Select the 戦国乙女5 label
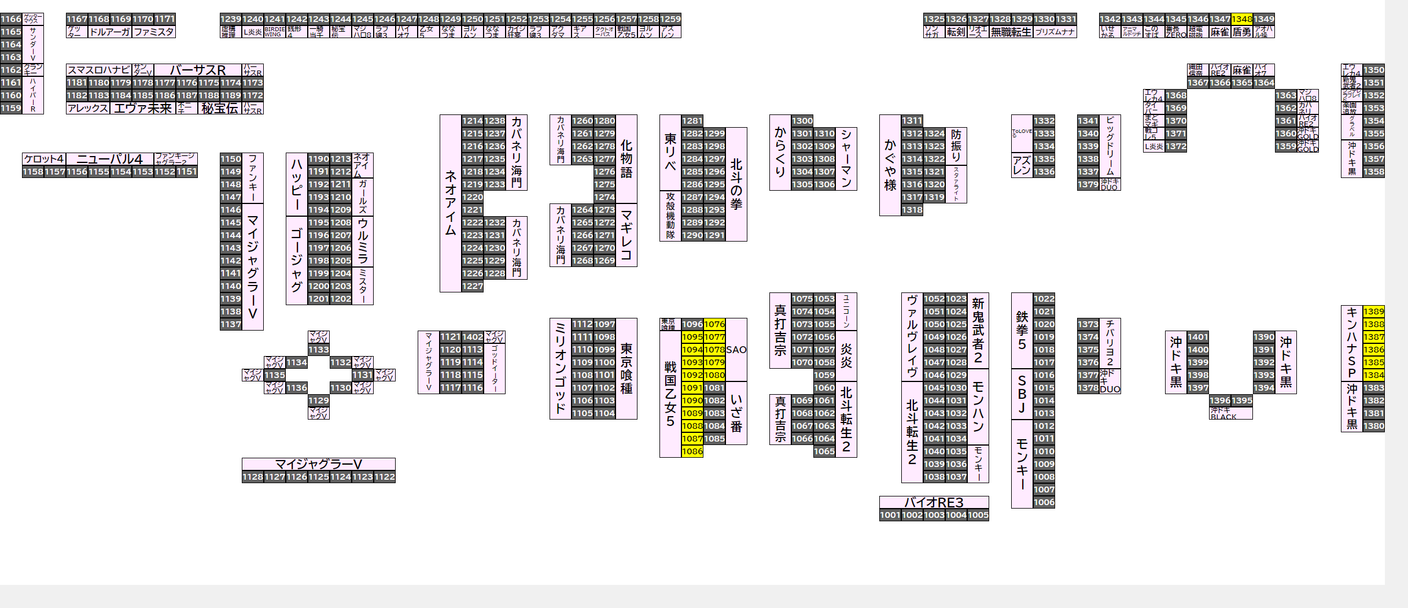This screenshot has width=1408, height=608. pos(670,394)
